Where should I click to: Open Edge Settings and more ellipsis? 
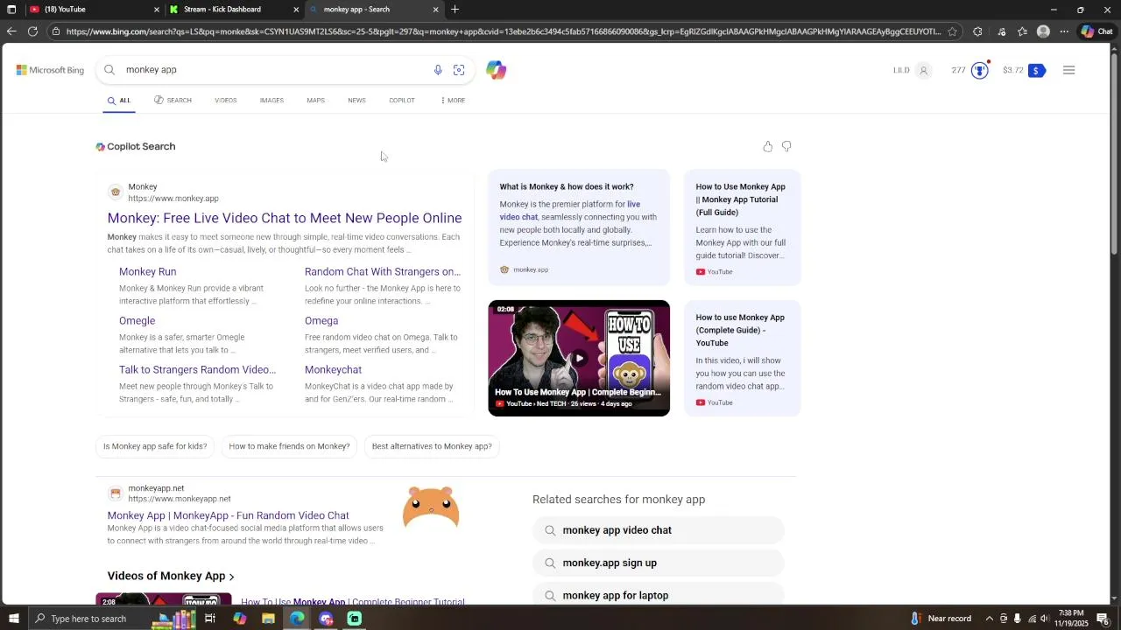click(x=1064, y=31)
